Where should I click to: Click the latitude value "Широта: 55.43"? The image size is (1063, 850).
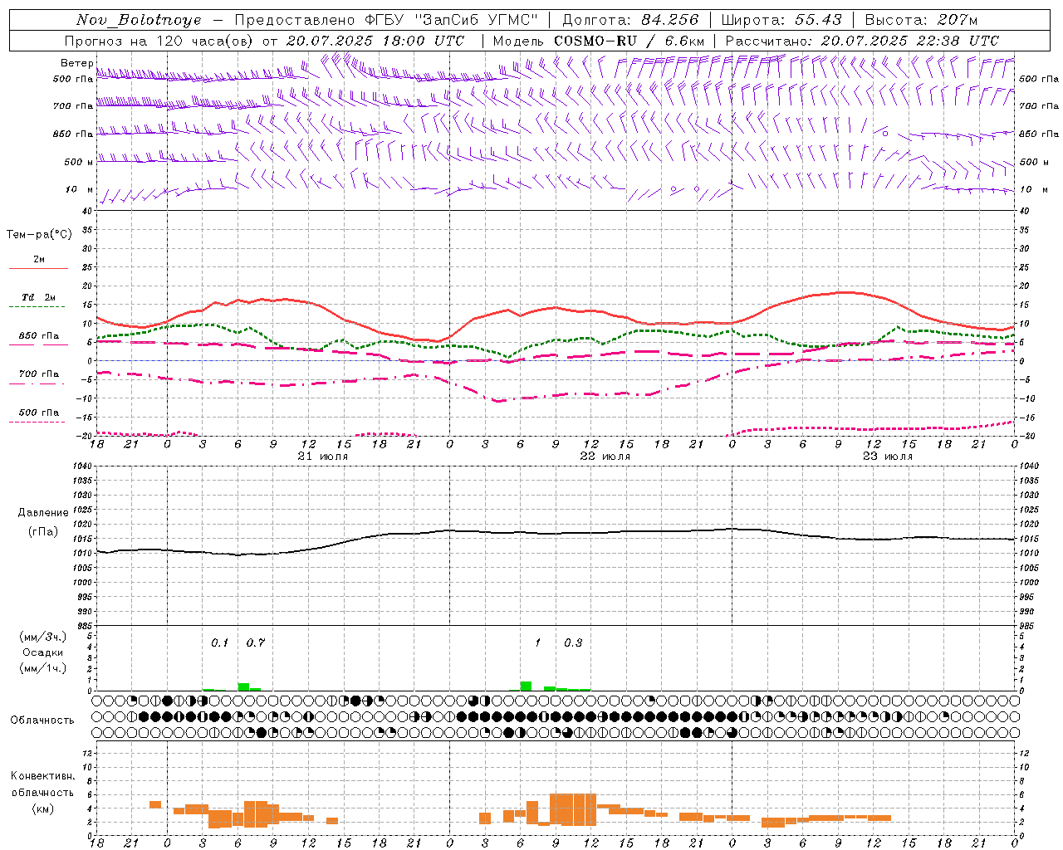[781, 20]
